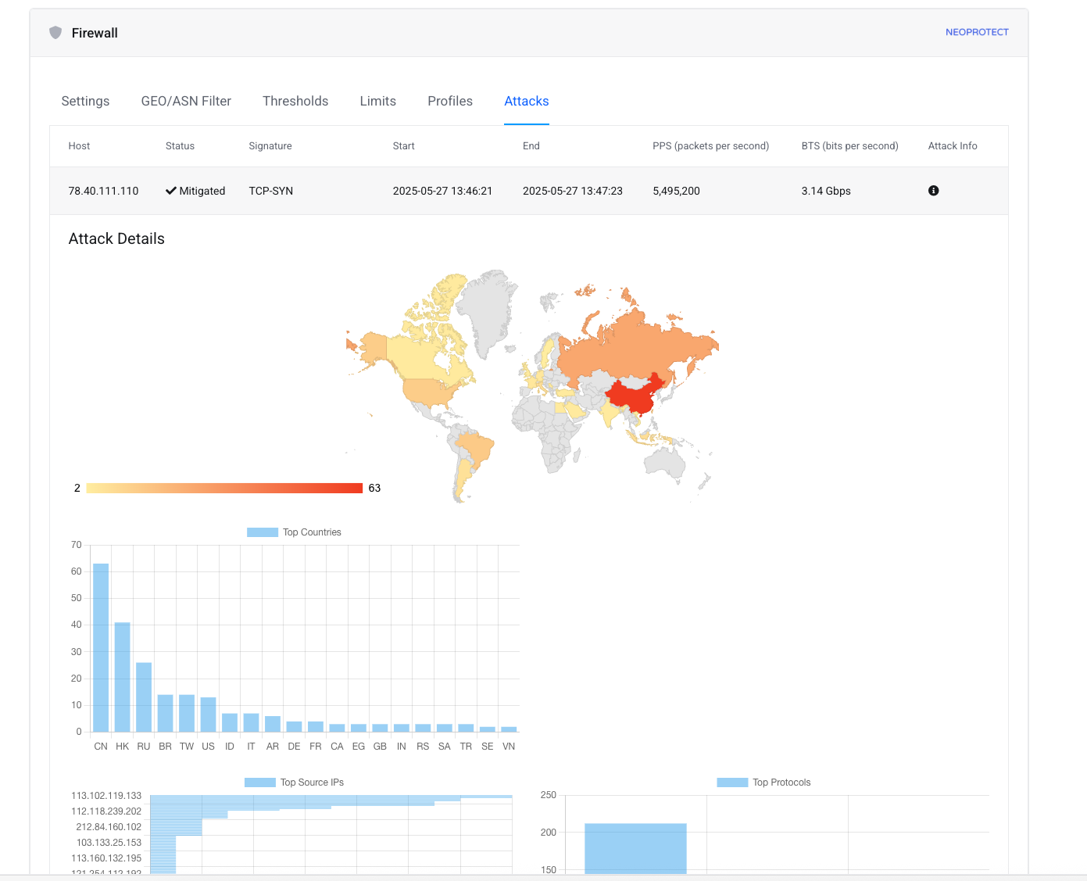The height and width of the screenshot is (881, 1087).
Task: Click the HK bar in Top Countries
Action: tap(123, 677)
